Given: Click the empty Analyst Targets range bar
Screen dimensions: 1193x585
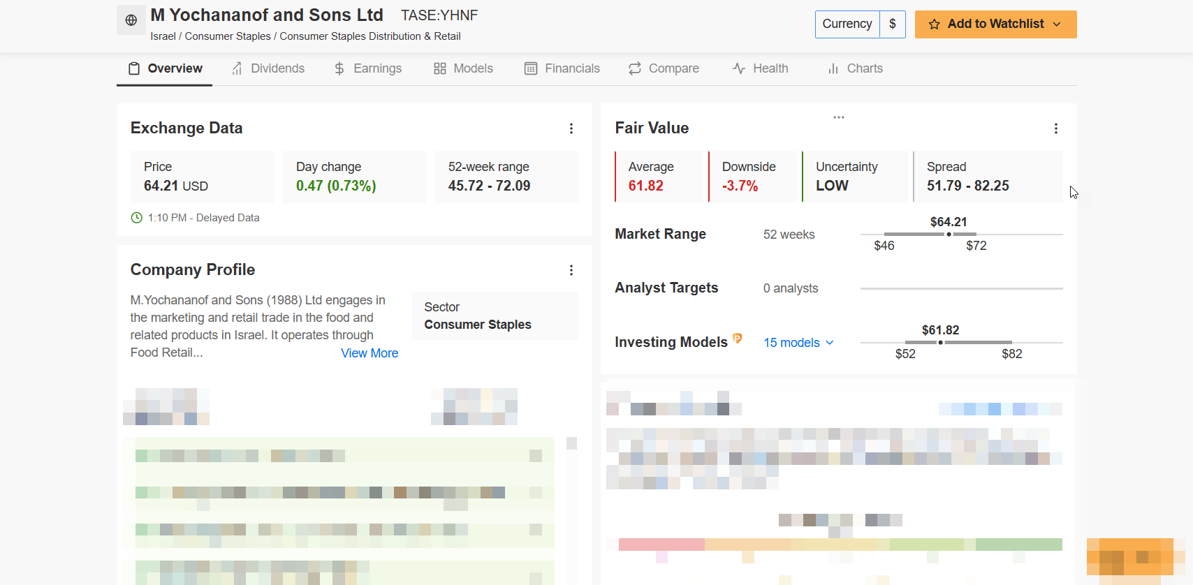Looking at the screenshot, I should (962, 288).
